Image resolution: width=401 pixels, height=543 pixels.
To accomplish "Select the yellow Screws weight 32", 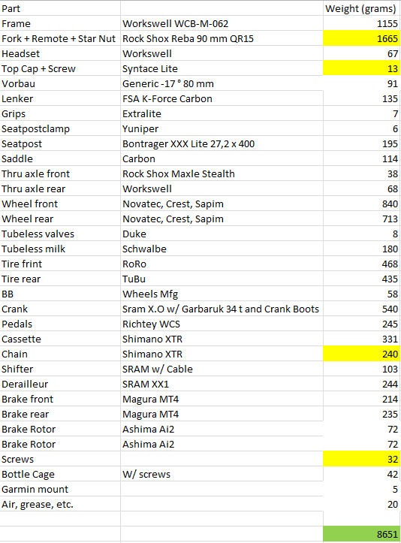I will click(x=361, y=459).
